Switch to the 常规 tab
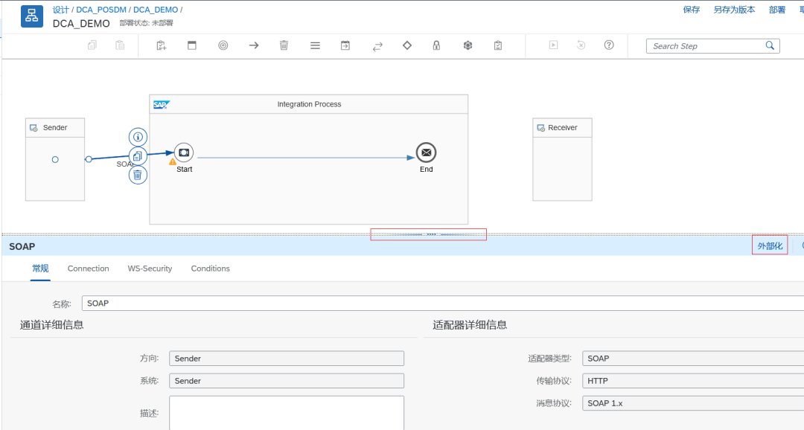 pos(40,269)
